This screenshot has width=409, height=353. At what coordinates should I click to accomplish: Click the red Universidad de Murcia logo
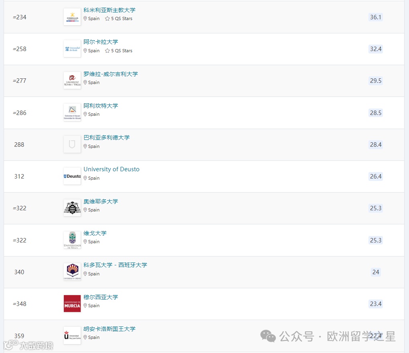[x=72, y=303]
